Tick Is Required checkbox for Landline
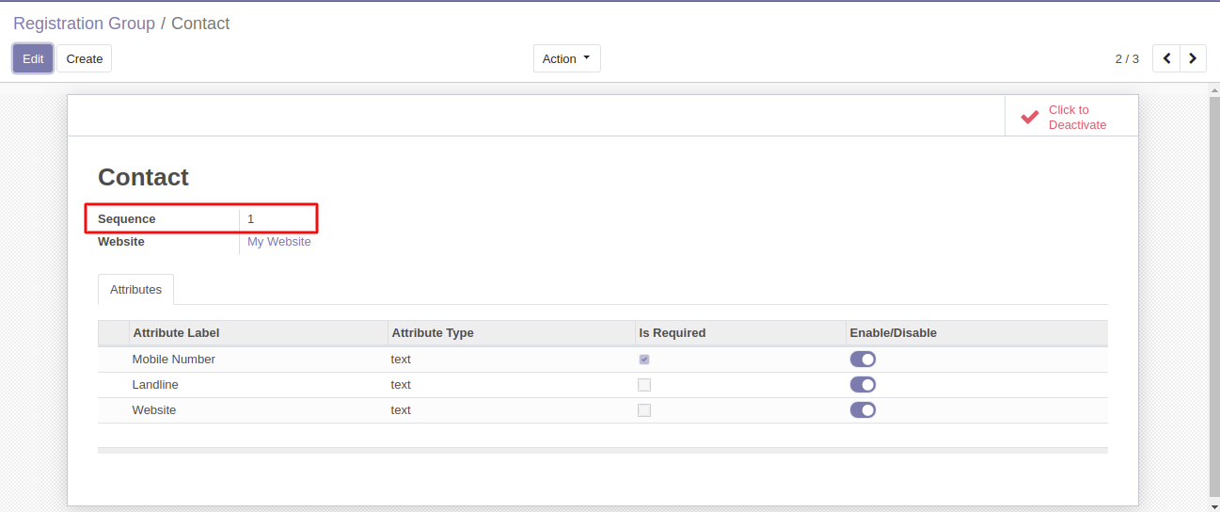Image resolution: width=1220 pixels, height=512 pixels. coord(644,385)
